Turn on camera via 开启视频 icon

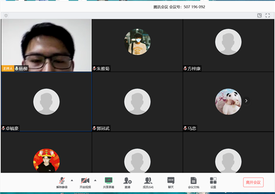[x=85, y=181]
